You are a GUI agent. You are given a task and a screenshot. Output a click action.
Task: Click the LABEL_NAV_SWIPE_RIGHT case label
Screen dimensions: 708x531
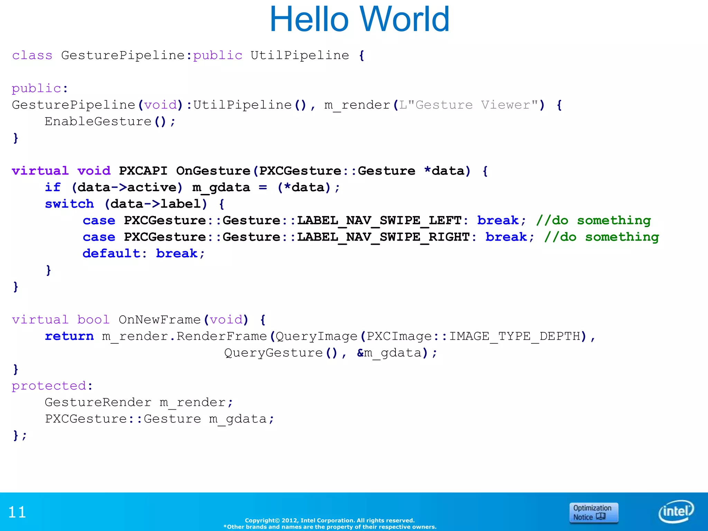383,237
